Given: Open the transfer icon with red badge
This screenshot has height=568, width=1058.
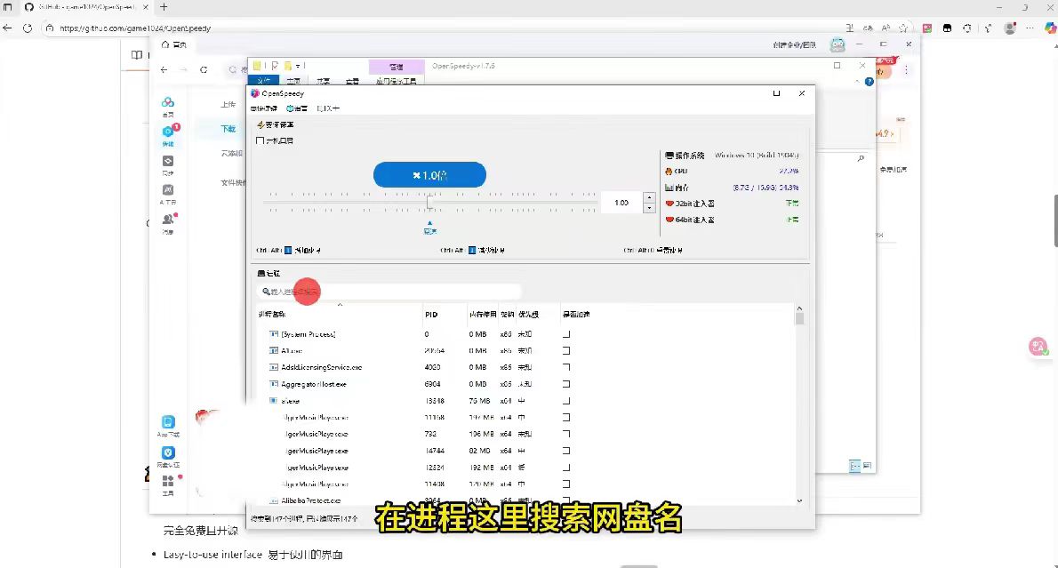Looking at the screenshot, I should (x=168, y=133).
